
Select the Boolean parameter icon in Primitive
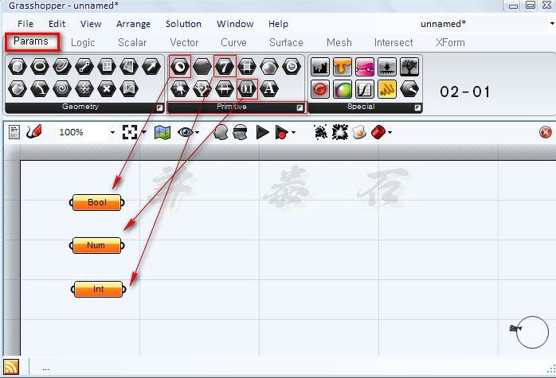coord(180,67)
